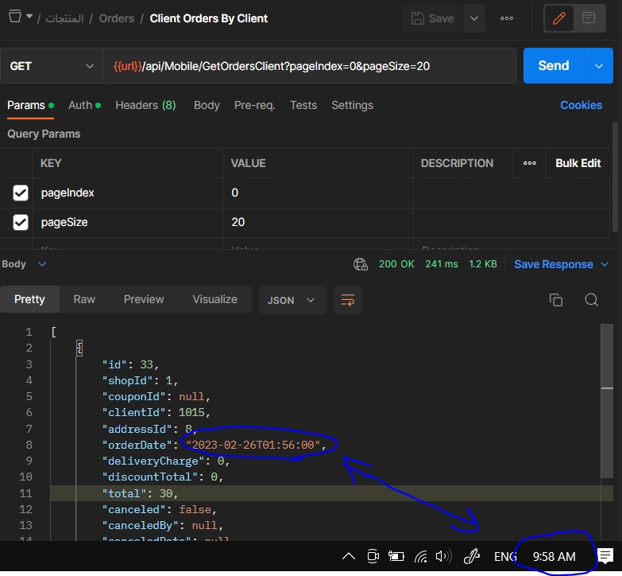Open the Cookies link
622x576 pixels.
click(x=581, y=105)
